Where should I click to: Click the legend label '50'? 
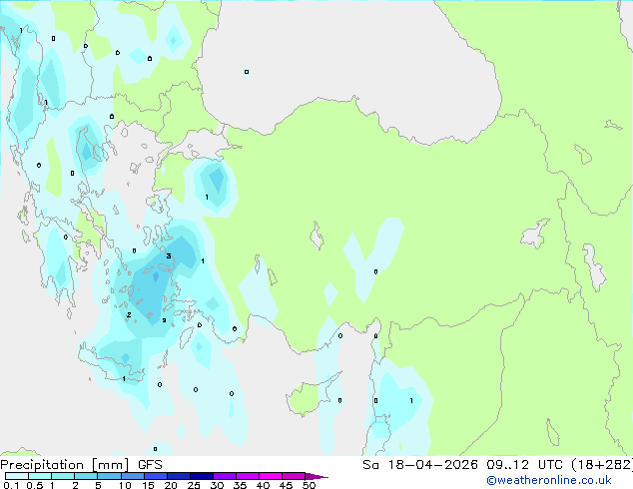310,485
